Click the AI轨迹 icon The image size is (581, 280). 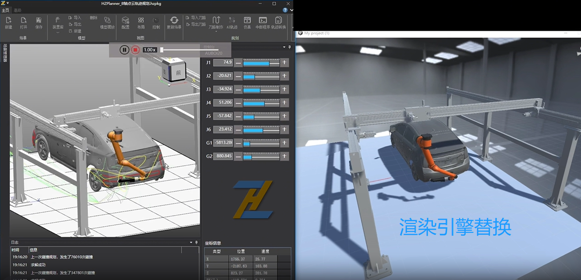pyautogui.click(x=232, y=22)
